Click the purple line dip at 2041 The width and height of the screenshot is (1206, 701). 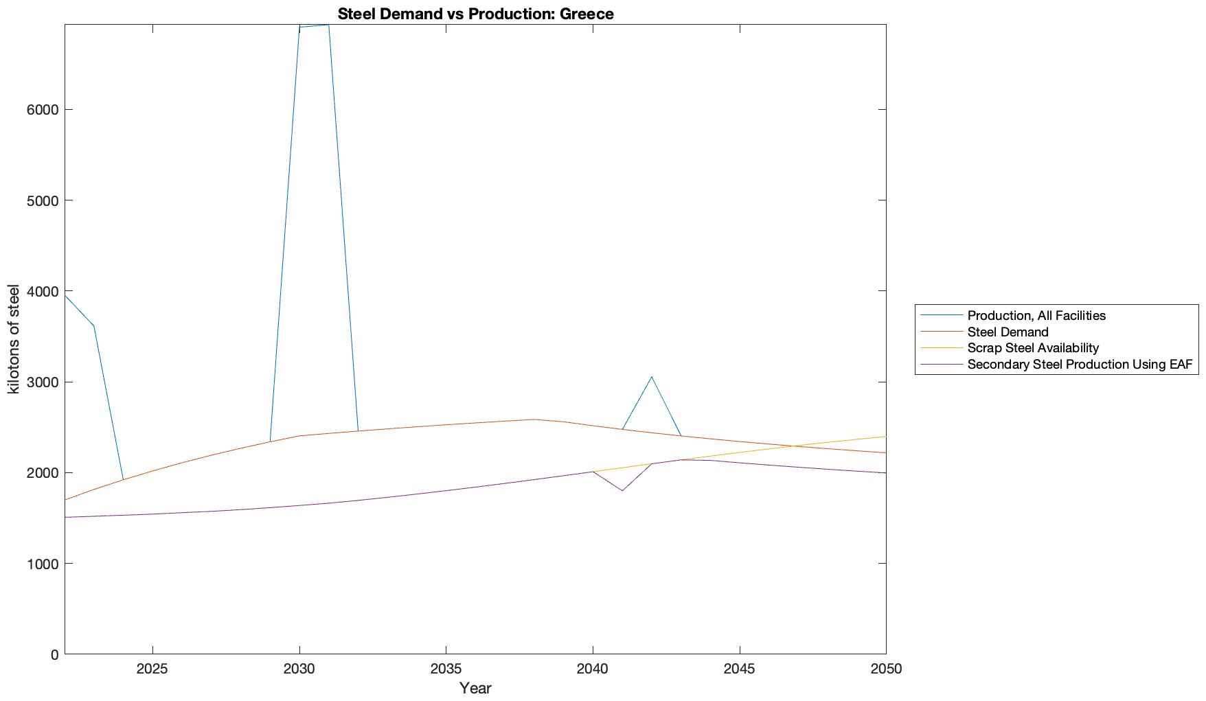pyautogui.click(x=622, y=490)
